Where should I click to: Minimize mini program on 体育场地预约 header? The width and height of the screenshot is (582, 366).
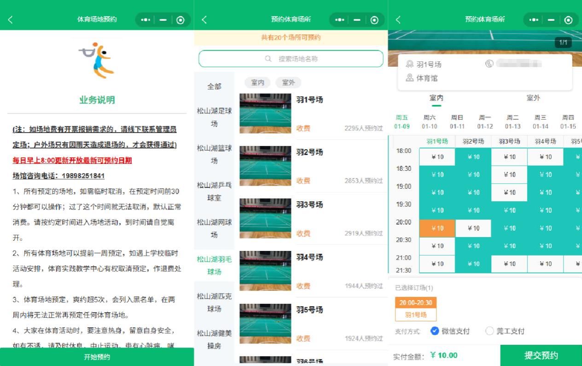pyautogui.click(x=163, y=20)
